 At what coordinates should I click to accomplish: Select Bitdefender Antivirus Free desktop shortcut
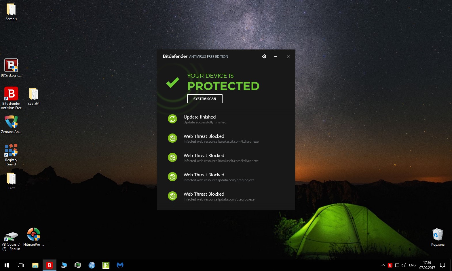click(11, 98)
